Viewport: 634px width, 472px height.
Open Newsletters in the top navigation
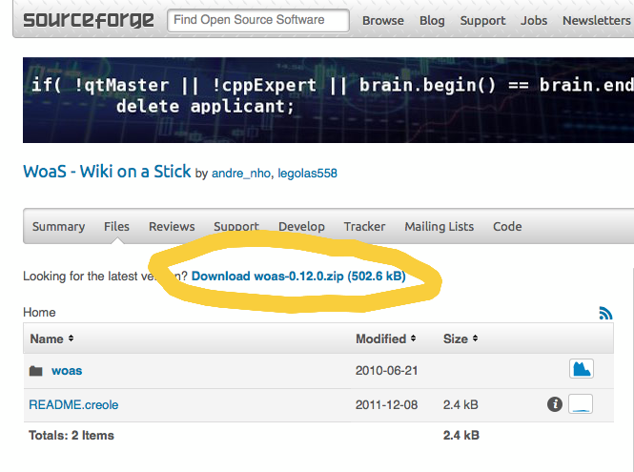597,21
